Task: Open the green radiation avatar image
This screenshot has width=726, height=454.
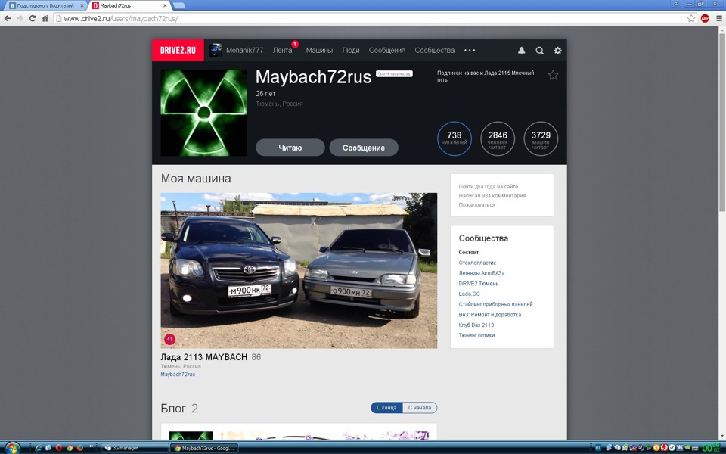Action: tap(203, 113)
